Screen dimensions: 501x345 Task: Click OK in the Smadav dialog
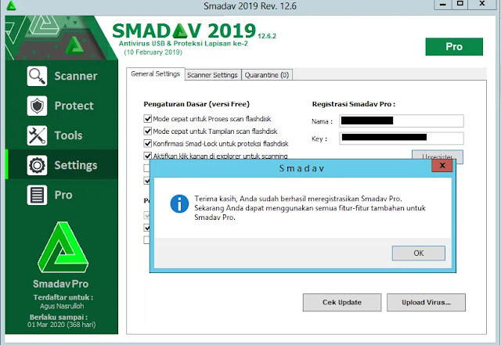pos(419,253)
